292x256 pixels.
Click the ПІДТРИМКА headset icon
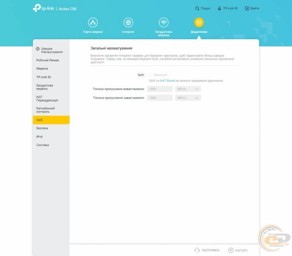pos(197,250)
